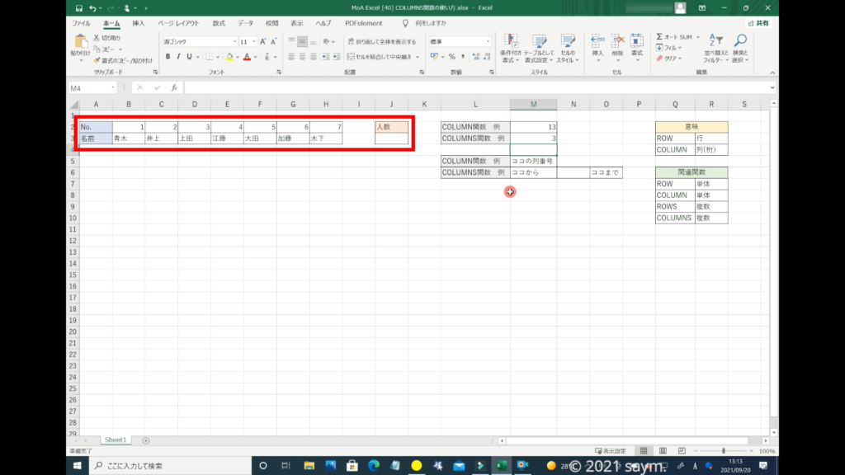Viewport: 845px width, 475px height.
Task: Toggle wrap text (折り返して全体を表示する)
Action: tap(380, 41)
